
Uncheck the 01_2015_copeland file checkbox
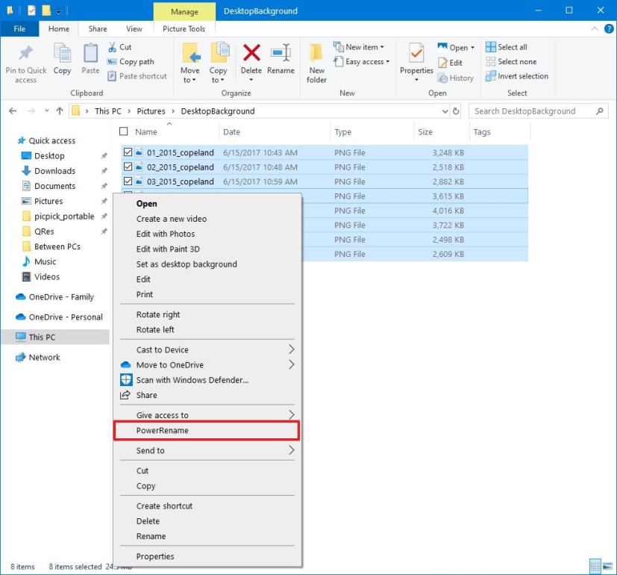point(128,152)
